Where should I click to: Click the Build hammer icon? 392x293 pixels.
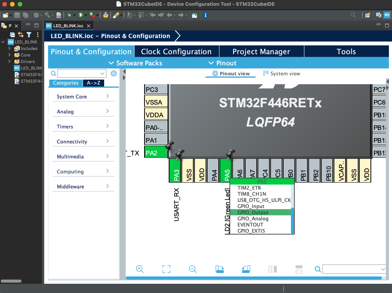(x=47, y=15)
